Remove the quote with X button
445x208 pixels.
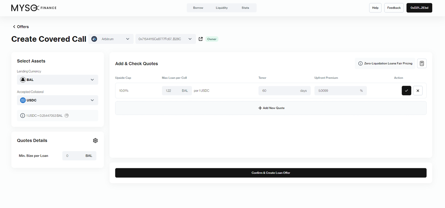click(x=418, y=91)
